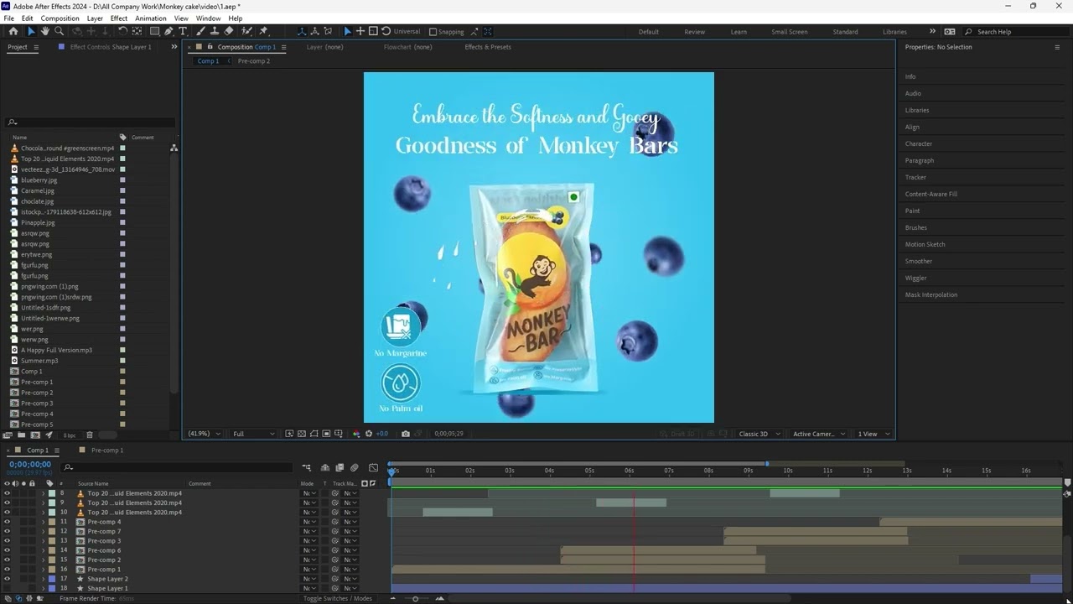Image resolution: width=1073 pixels, height=604 pixels.
Task: Select the Pen tool
Action: pyautogui.click(x=168, y=31)
